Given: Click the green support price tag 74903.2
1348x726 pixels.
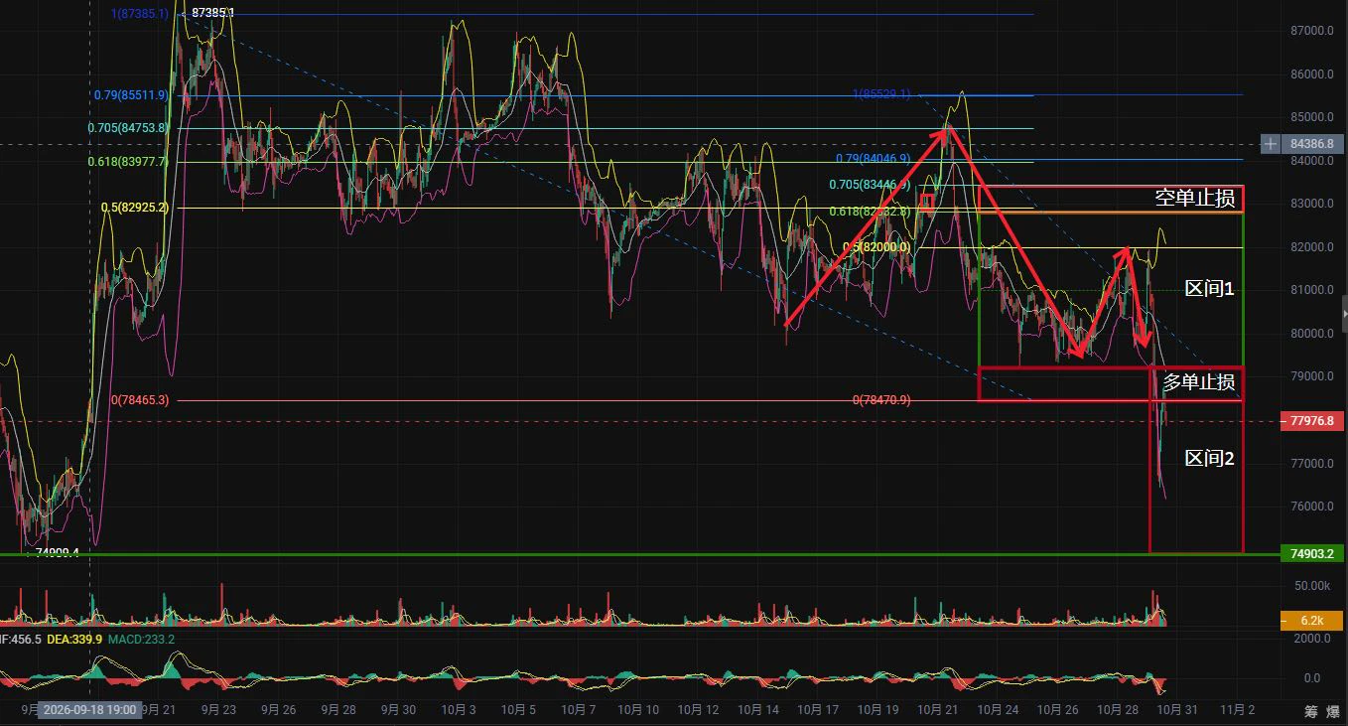Looking at the screenshot, I should pyautogui.click(x=1312, y=554).
